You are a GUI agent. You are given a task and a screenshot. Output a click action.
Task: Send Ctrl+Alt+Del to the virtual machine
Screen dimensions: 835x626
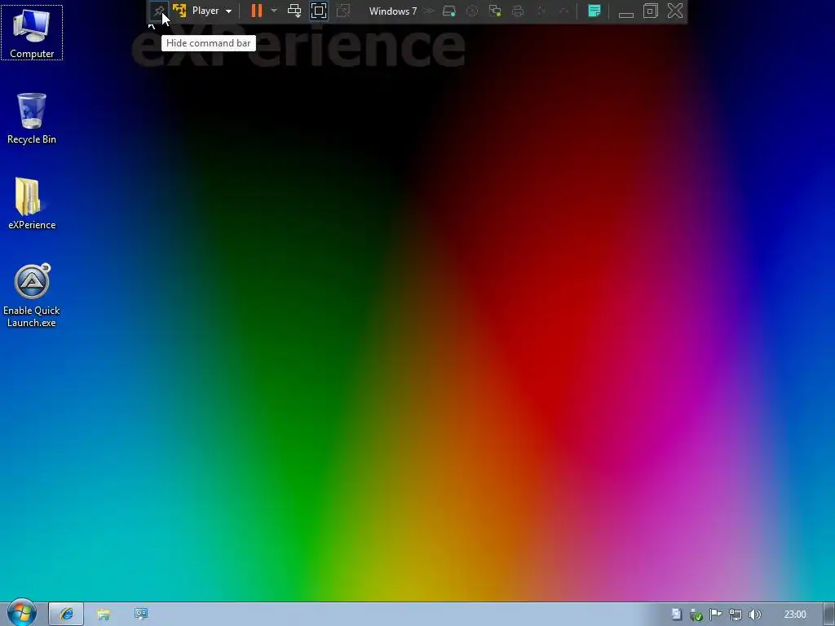[x=294, y=11]
